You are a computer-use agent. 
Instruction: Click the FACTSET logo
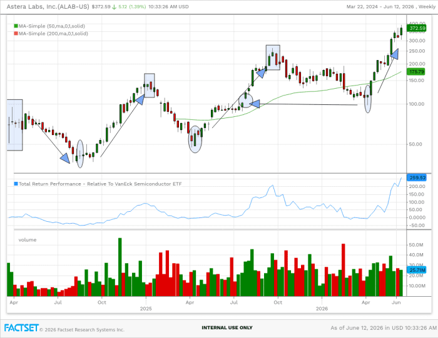(x=21, y=327)
